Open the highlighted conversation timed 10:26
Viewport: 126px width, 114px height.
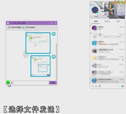[x=107, y=80]
